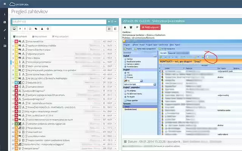The image size is (242, 151).
Task: Expand the 'Sinhronizacija kontaktov' row arrow
Action: tap(115, 62)
